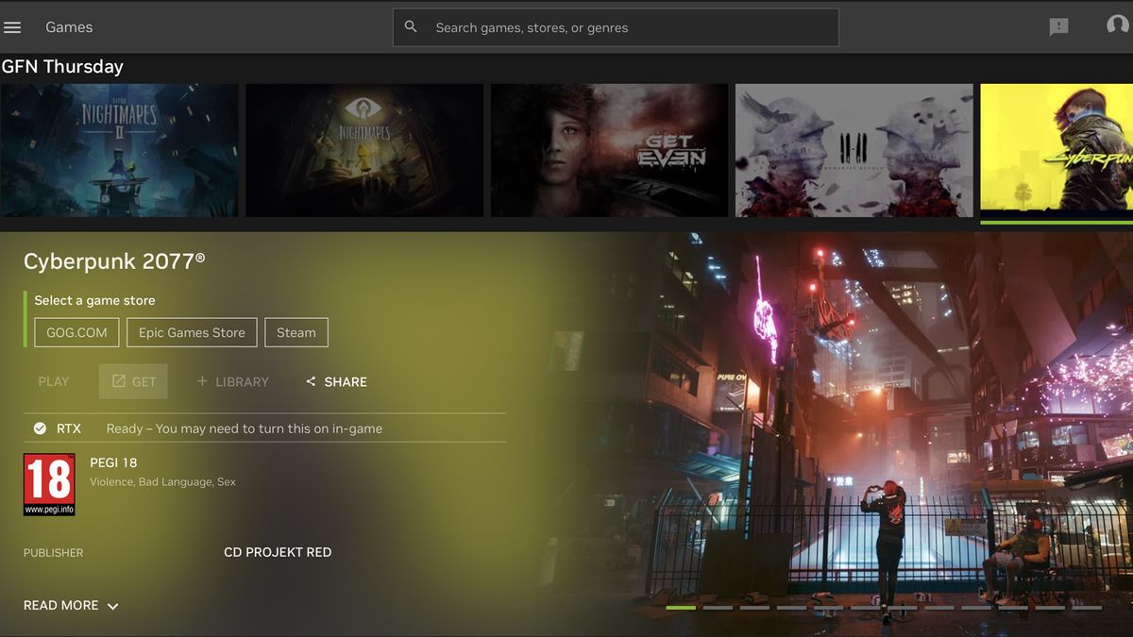Open the Games section in the header
1133x637 pixels.
(x=68, y=26)
